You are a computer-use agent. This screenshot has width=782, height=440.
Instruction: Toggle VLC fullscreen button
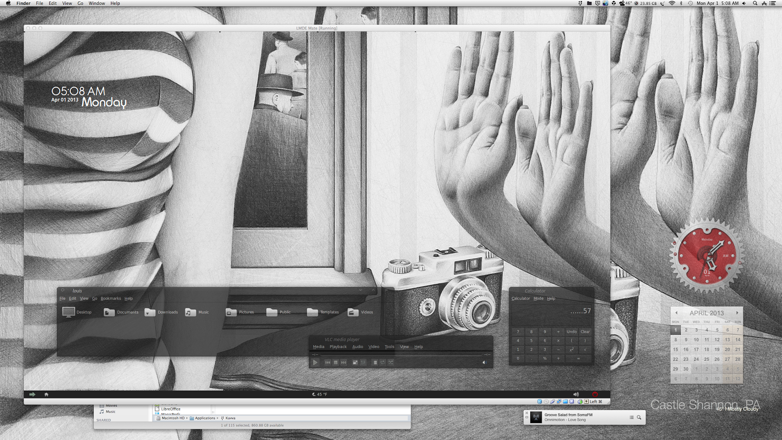coord(355,362)
